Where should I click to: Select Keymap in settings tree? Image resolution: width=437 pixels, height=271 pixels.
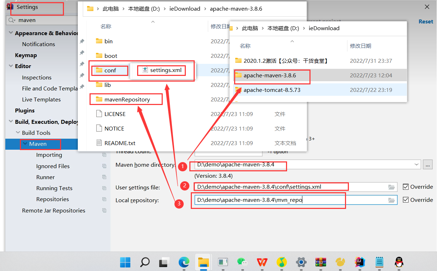tap(26, 55)
